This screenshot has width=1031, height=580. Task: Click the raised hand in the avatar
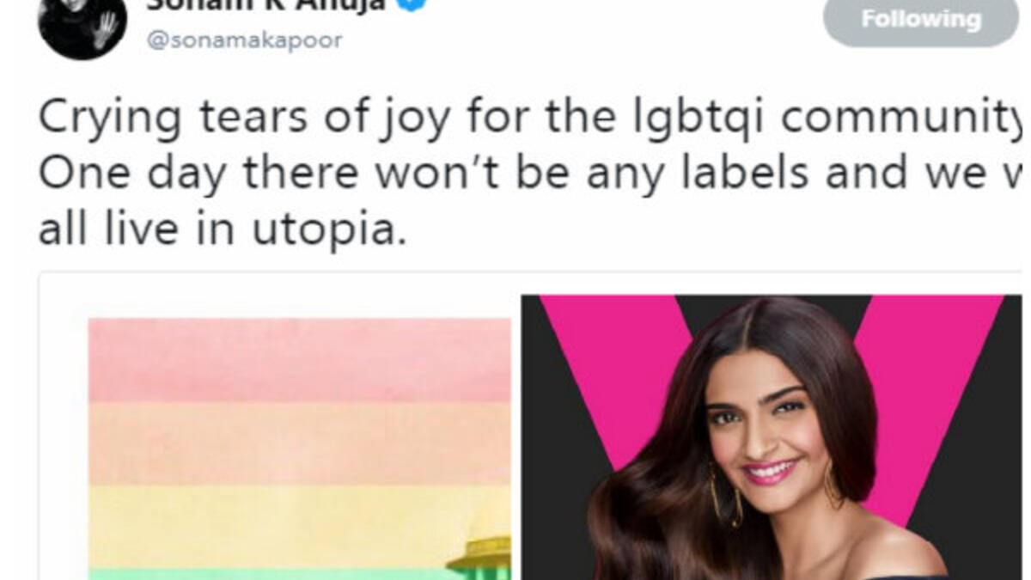105,30
